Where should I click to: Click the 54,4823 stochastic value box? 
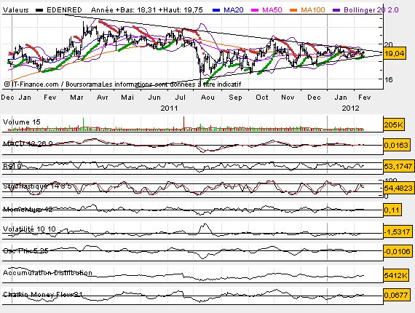pyautogui.click(x=398, y=188)
